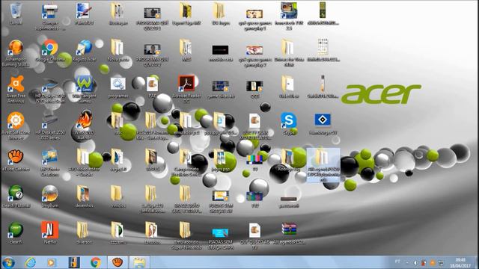Select the highlighted folder on desktop
This screenshot has height=269, width=479.
coord(323,165)
